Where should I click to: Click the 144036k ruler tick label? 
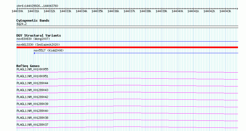point(113,11)
